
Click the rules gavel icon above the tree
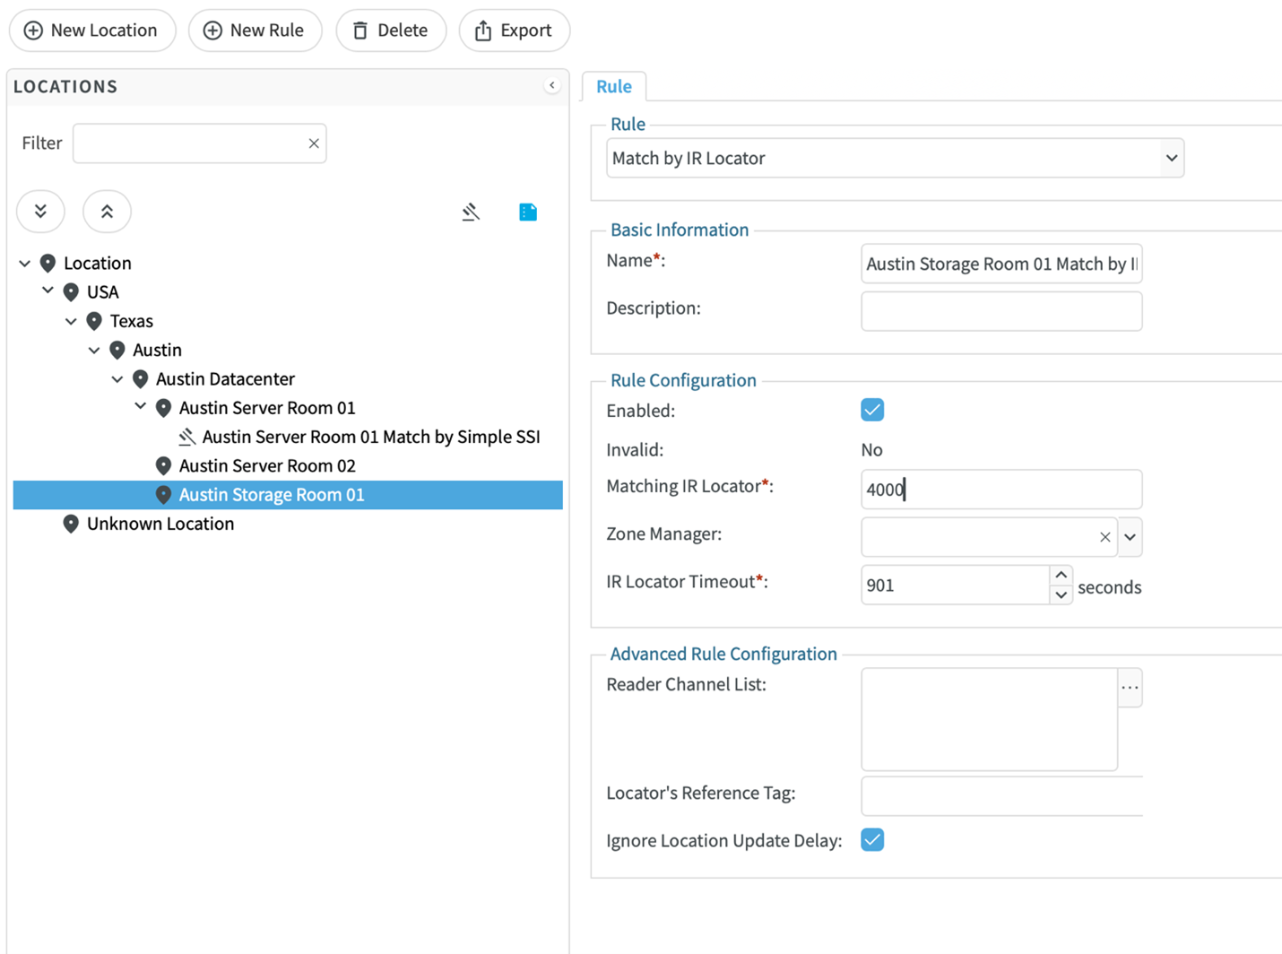(471, 212)
